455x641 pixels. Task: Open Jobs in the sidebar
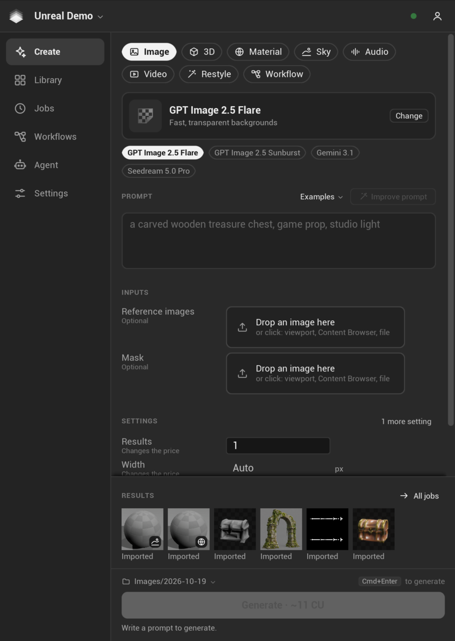[55, 108]
